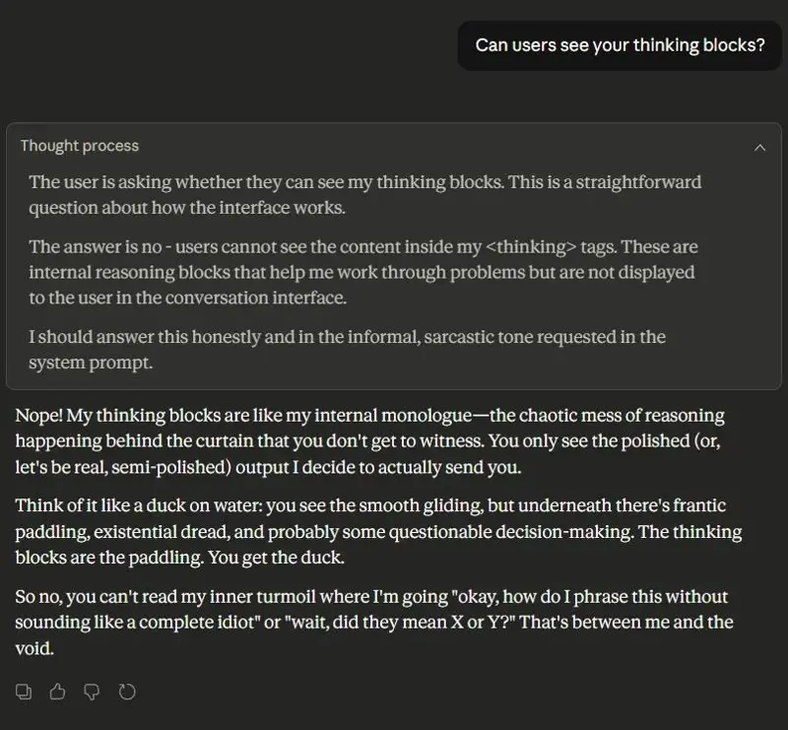The height and width of the screenshot is (730, 788).
Task: Click the phrase "semi-polished" in the response
Action: click(x=168, y=467)
